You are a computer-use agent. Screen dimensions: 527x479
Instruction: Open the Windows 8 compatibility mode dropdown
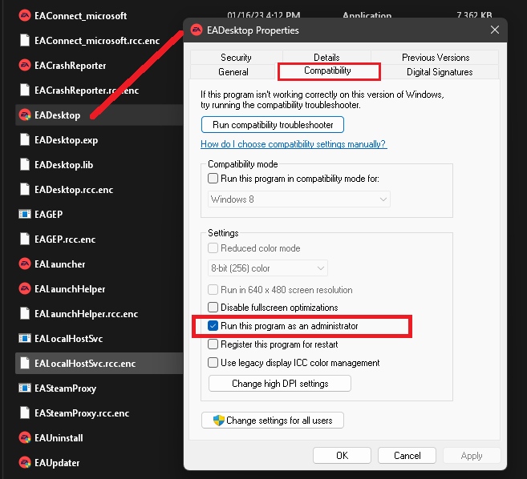point(298,199)
